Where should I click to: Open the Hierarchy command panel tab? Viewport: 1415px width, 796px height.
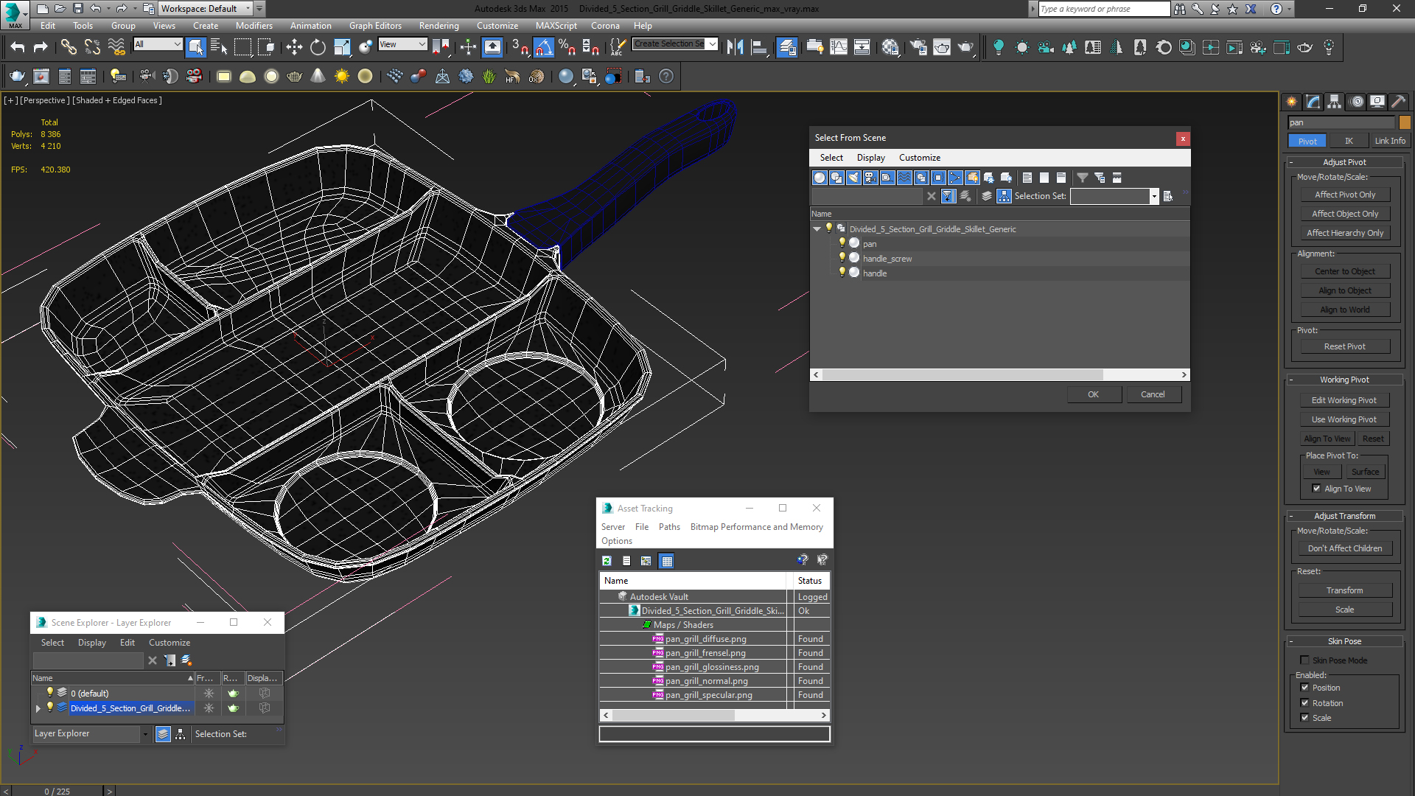[1335, 102]
